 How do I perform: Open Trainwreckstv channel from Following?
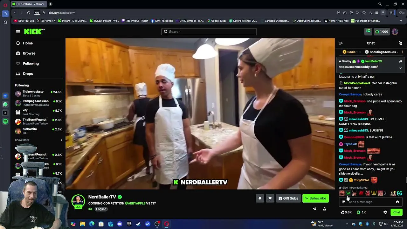(x=38, y=94)
